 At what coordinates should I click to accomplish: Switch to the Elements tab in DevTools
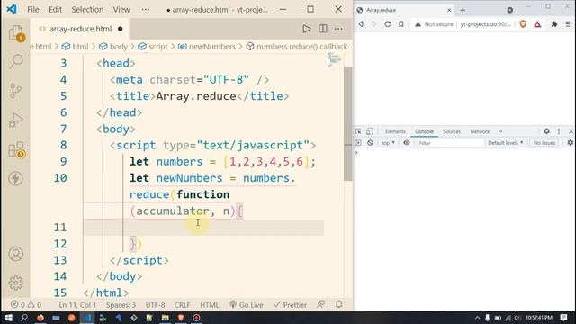tap(395, 131)
